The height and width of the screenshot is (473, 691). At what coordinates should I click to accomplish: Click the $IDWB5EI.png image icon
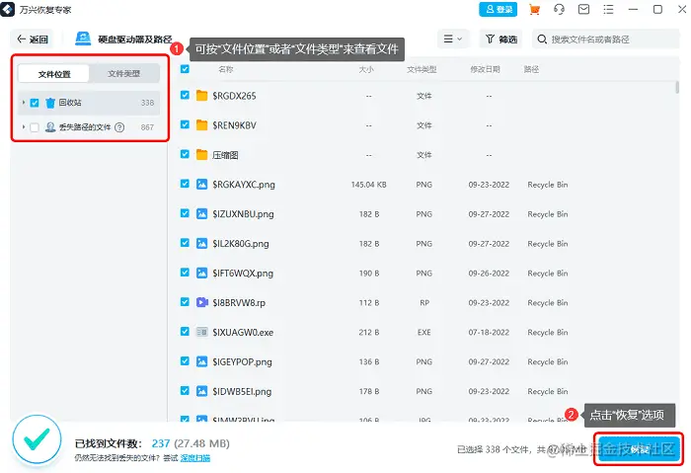201,391
